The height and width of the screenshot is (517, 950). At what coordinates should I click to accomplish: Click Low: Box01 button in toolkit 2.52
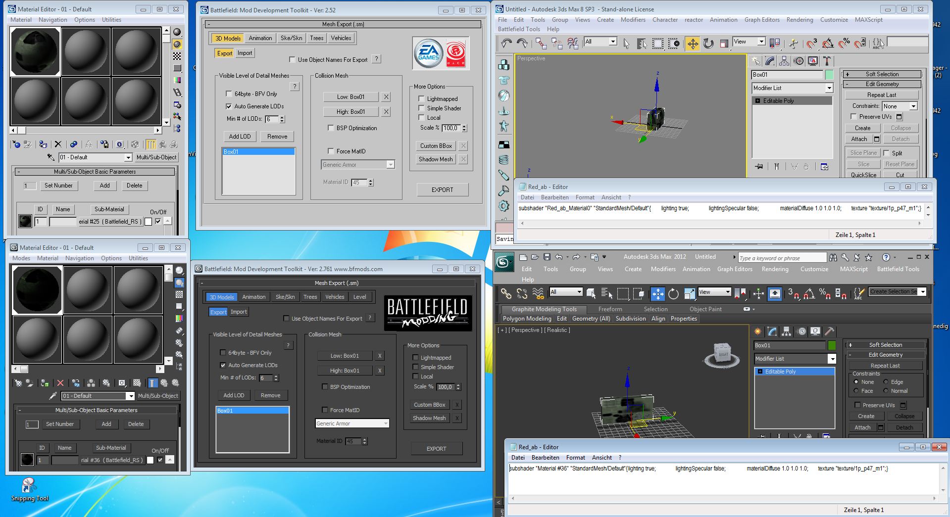pyautogui.click(x=350, y=97)
